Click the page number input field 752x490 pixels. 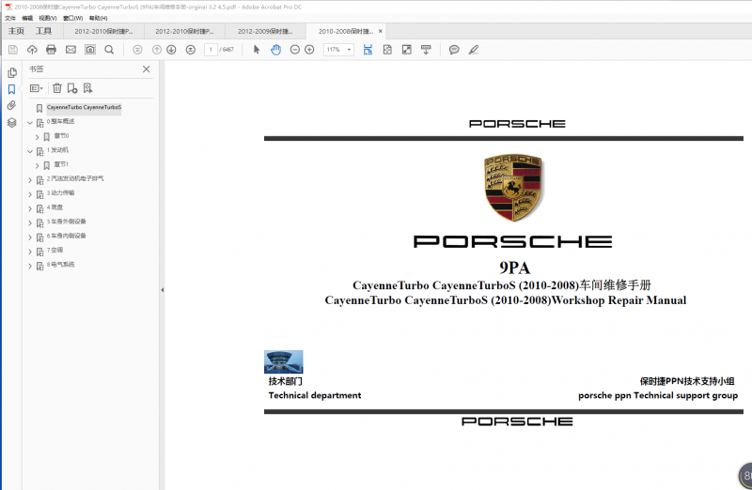click(211, 50)
